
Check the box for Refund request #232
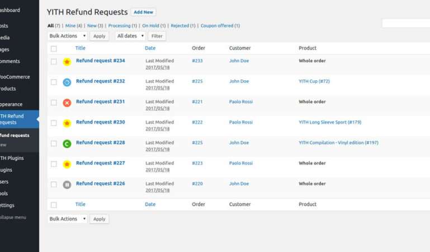54,82
